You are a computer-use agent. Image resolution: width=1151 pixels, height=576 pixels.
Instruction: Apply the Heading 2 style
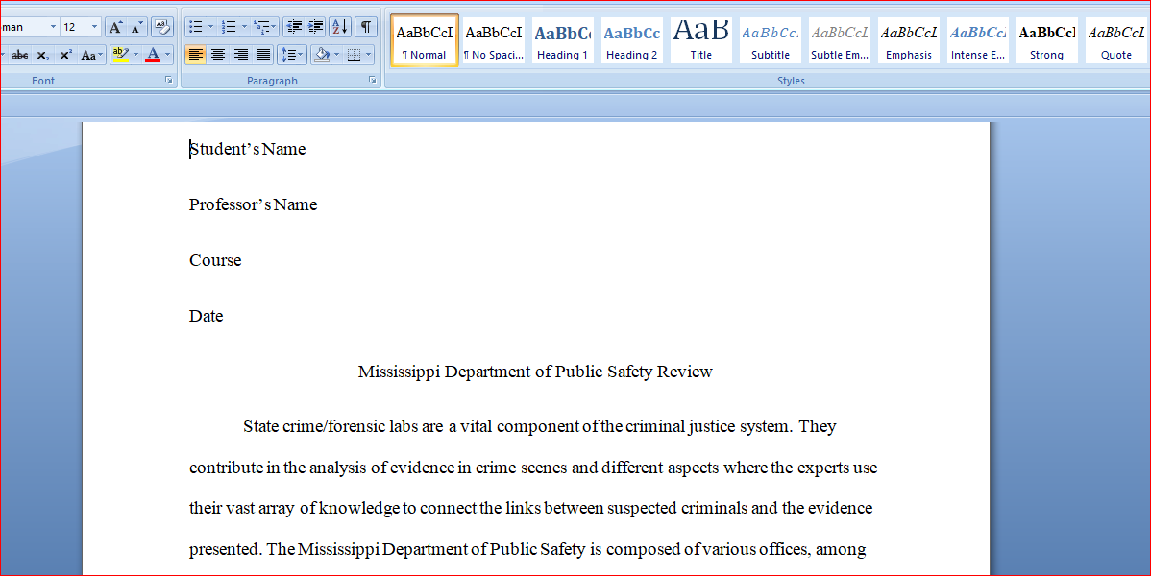coord(632,41)
